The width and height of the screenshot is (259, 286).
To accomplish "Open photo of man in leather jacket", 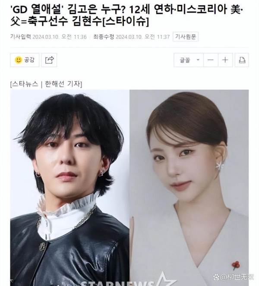I will click(70, 188).
